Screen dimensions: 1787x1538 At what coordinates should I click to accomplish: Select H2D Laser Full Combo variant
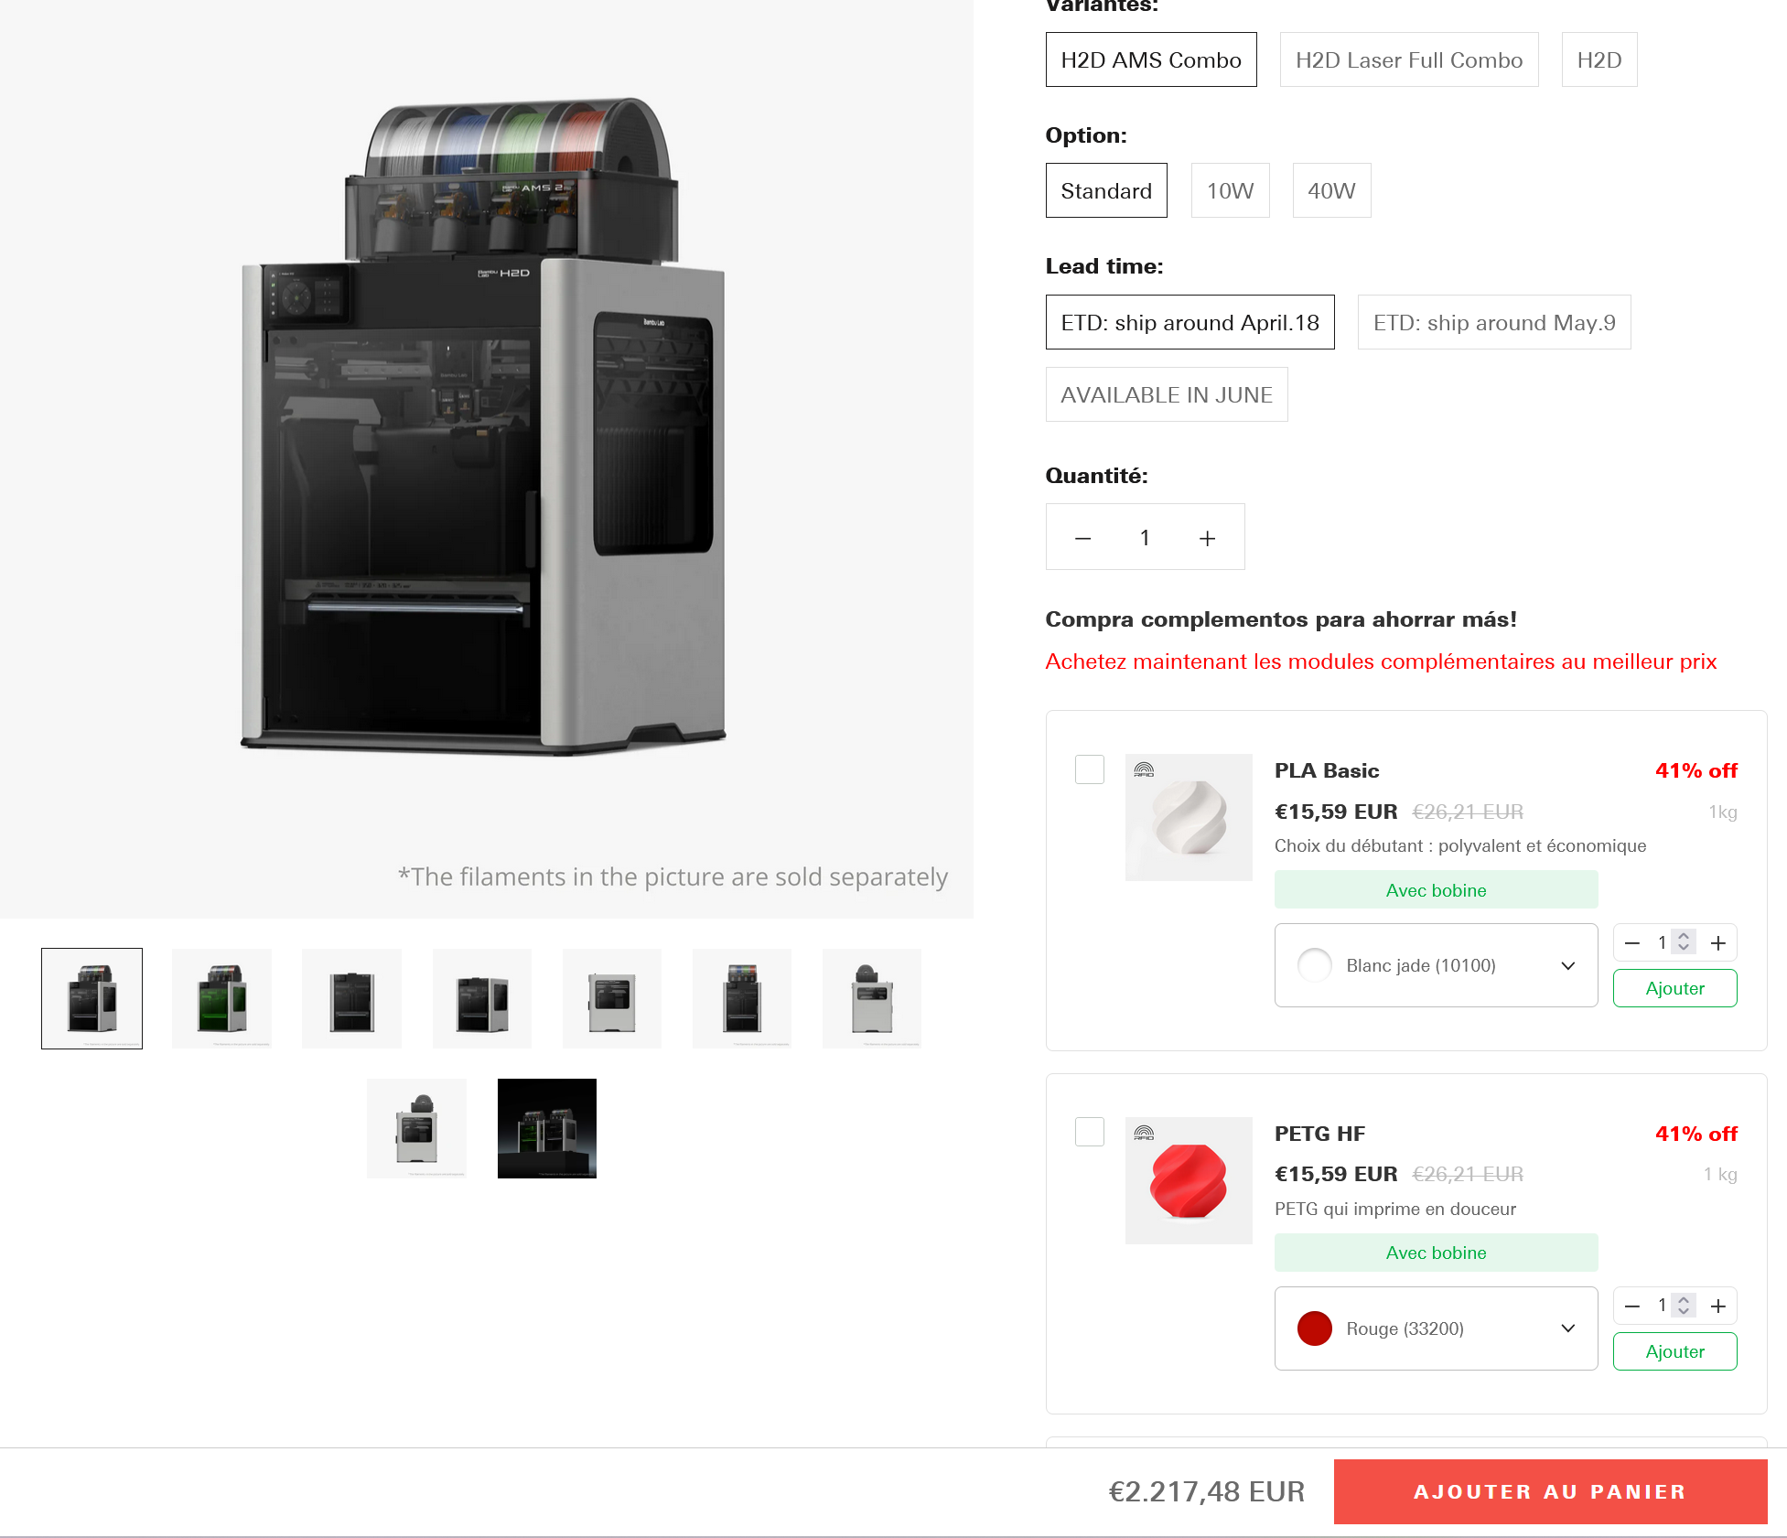coord(1409,59)
